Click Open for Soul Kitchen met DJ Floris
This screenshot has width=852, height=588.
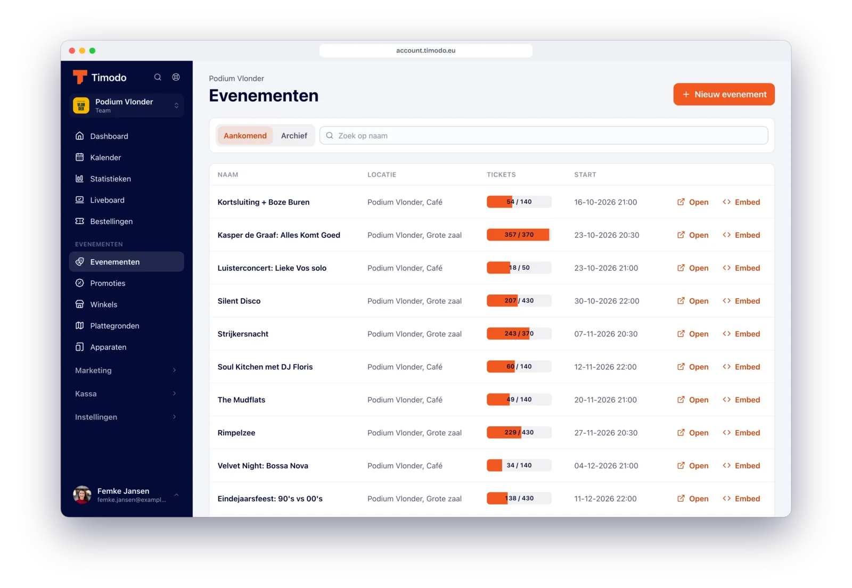(693, 367)
